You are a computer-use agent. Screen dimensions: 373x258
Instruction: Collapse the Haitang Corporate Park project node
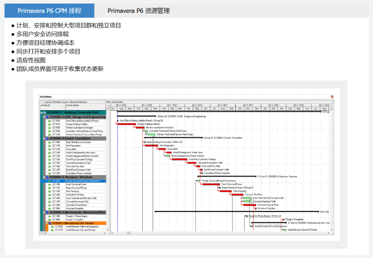point(41,113)
